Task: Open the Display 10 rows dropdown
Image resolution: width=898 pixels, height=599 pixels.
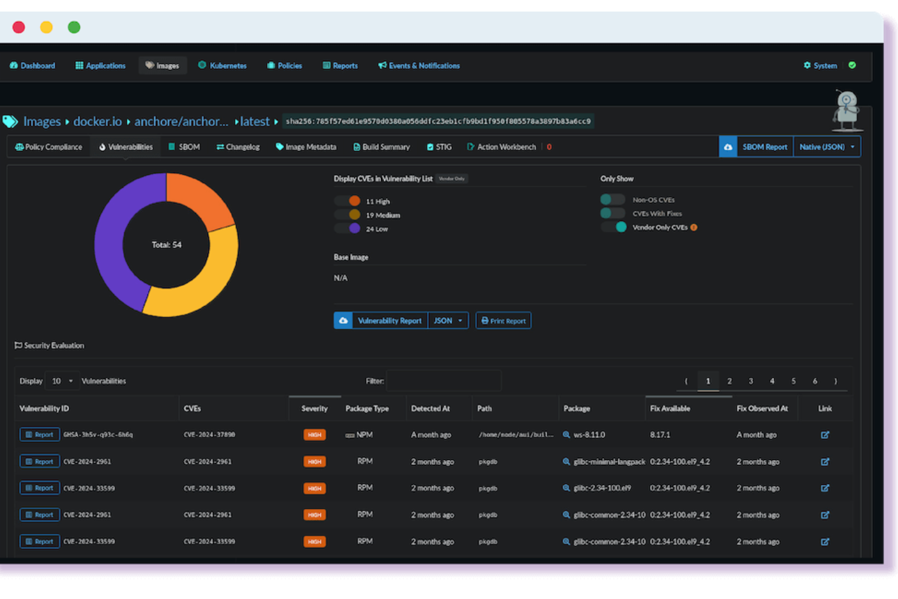Action: [x=62, y=381]
